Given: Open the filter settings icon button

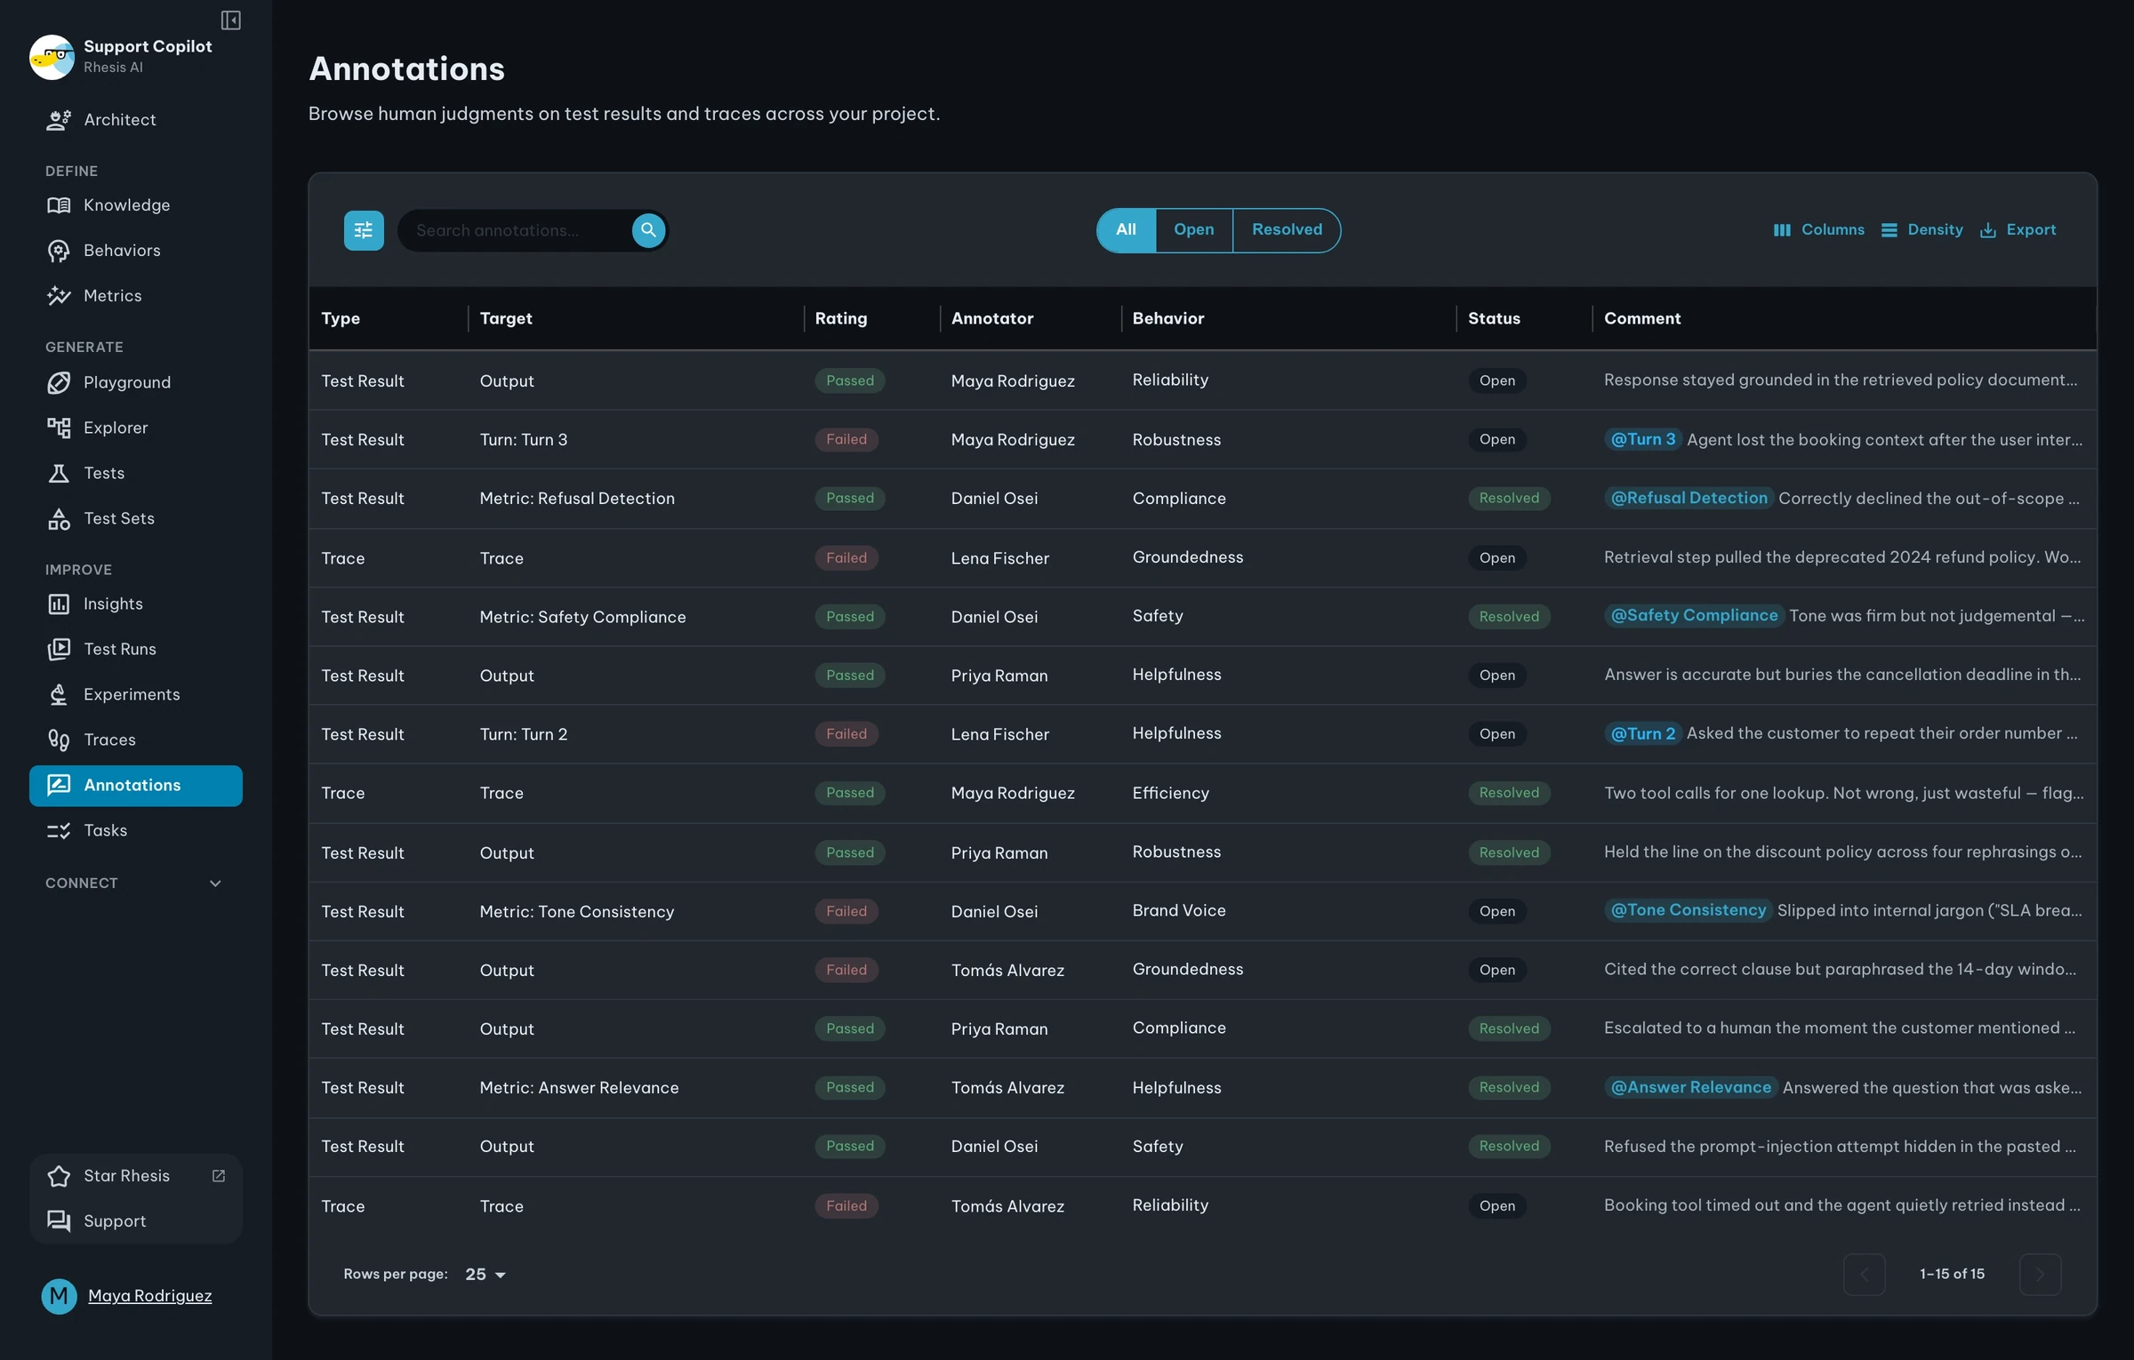Looking at the screenshot, I should (364, 230).
